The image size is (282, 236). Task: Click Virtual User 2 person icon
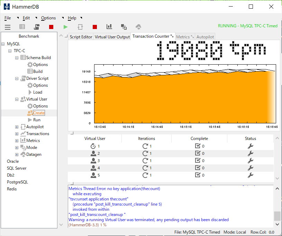[93, 153]
